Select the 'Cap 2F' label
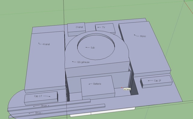The height and width of the screenshot is (119, 193). (157, 81)
